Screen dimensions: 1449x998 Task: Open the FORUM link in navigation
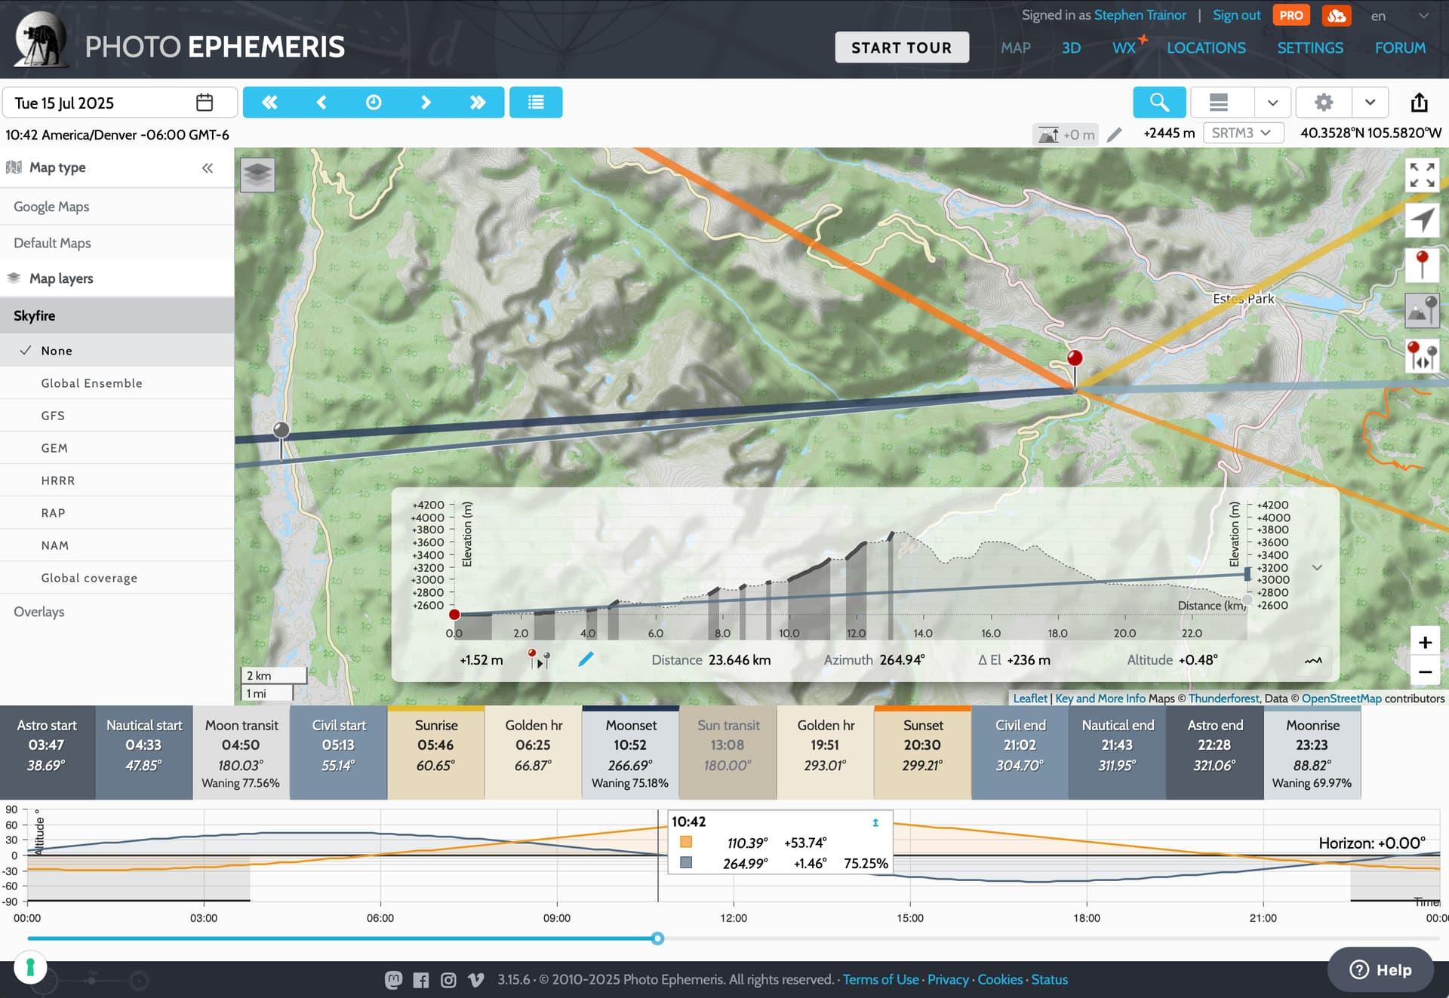coord(1400,48)
